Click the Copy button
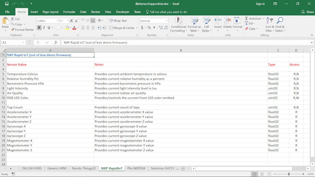The width and height of the screenshot is (315, 177). tap(17, 24)
